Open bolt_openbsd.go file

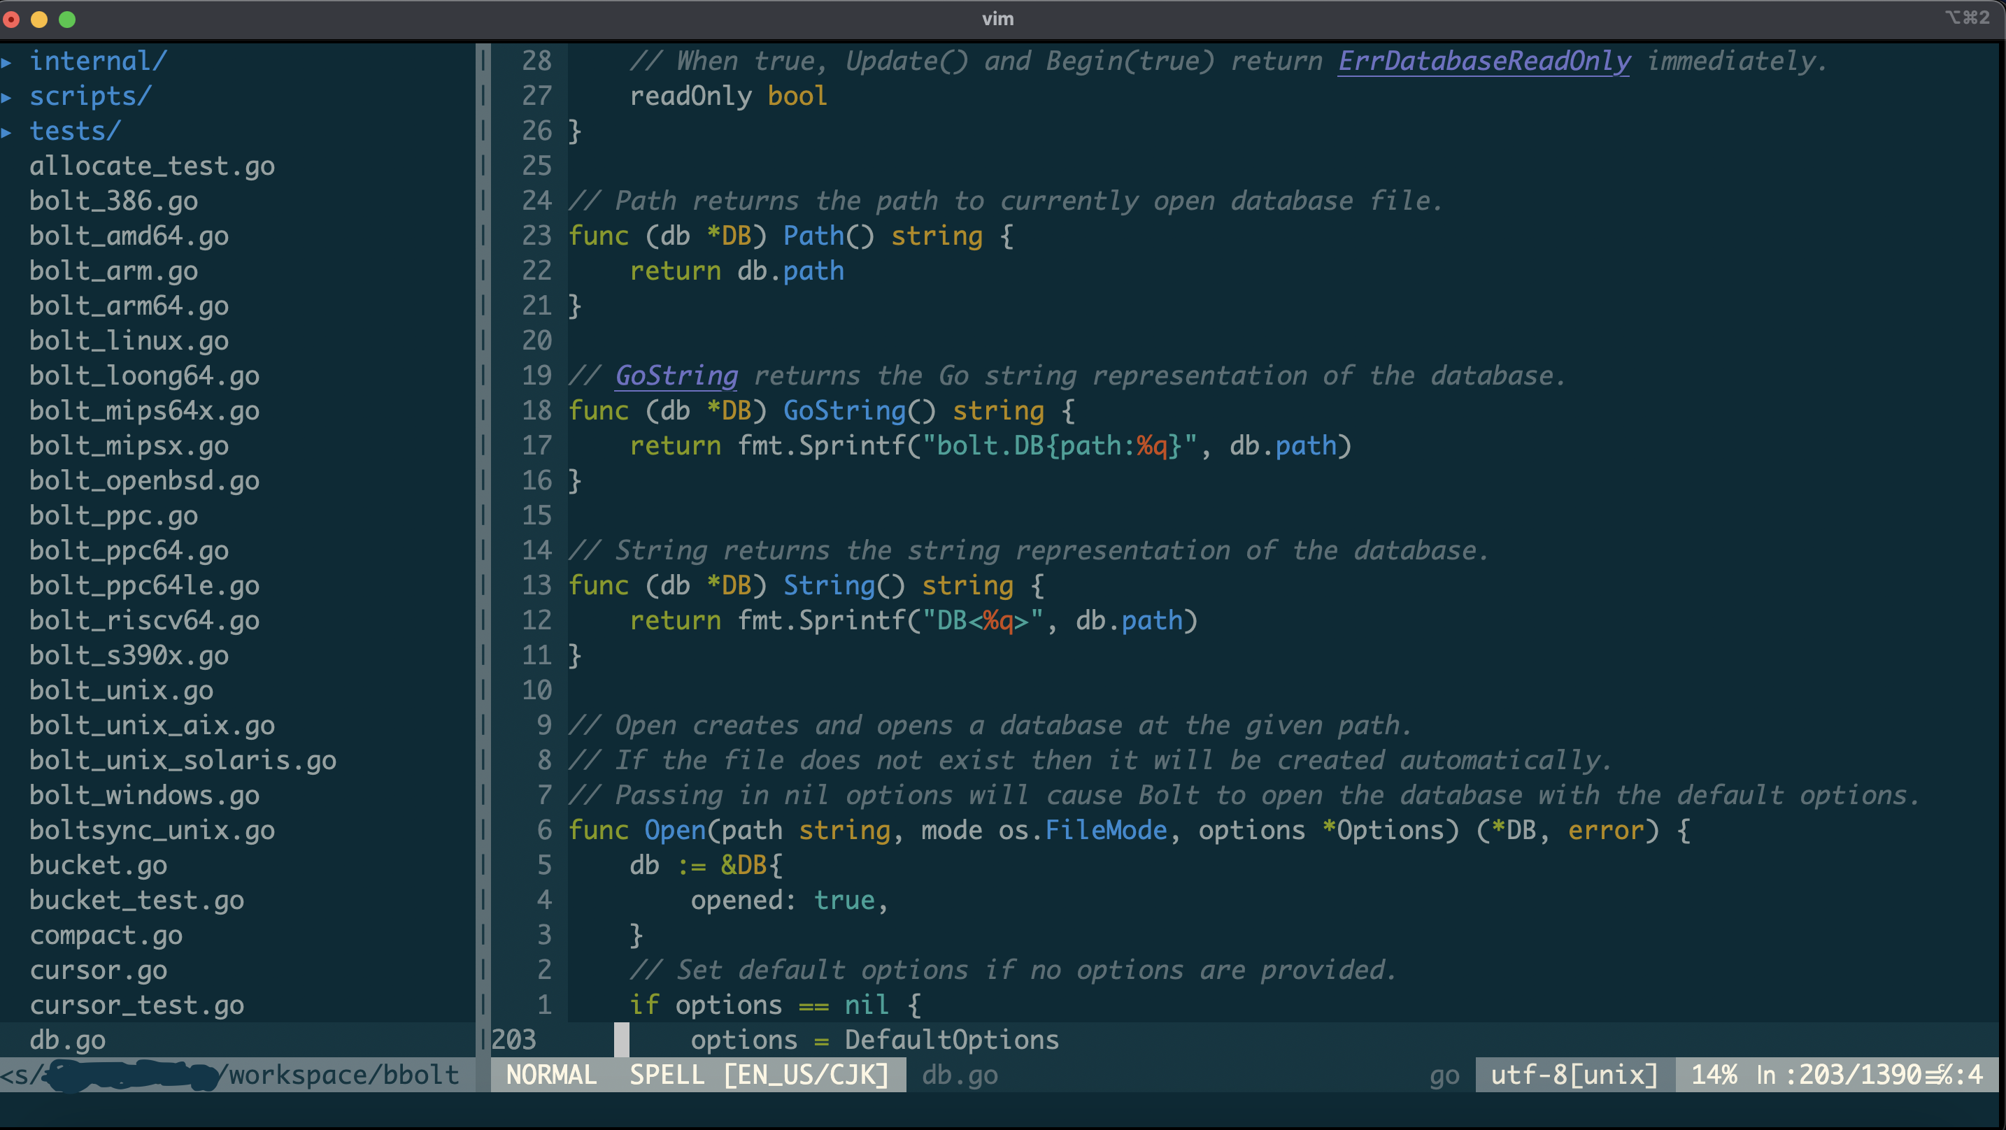pyautogui.click(x=144, y=480)
